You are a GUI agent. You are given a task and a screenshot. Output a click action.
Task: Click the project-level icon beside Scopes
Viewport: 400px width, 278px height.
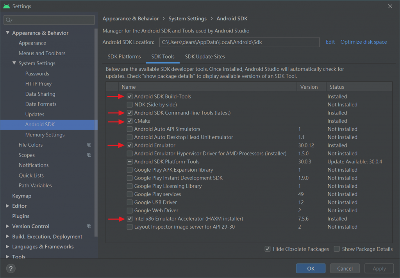coord(89,155)
